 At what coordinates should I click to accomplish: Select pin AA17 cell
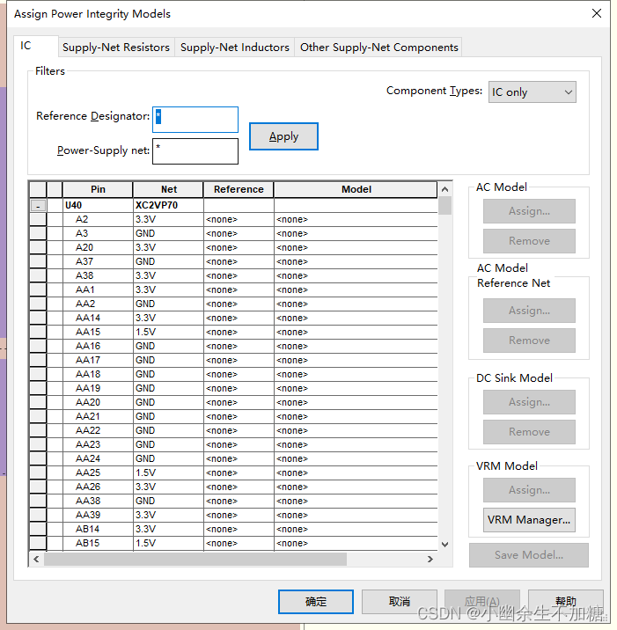pyautogui.click(x=98, y=360)
